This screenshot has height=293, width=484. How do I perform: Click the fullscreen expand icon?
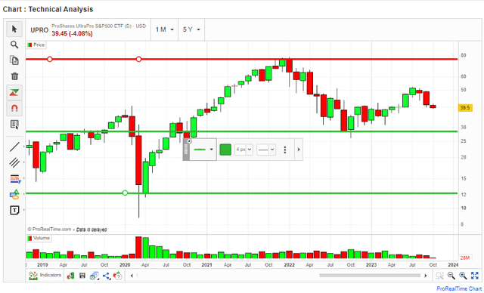pyautogui.click(x=474, y=276)
